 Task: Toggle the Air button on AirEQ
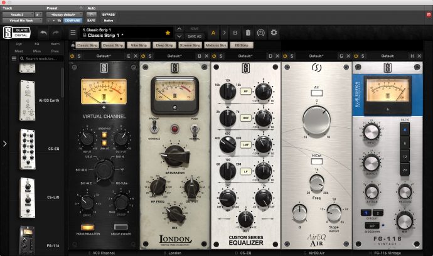[317, 93]
